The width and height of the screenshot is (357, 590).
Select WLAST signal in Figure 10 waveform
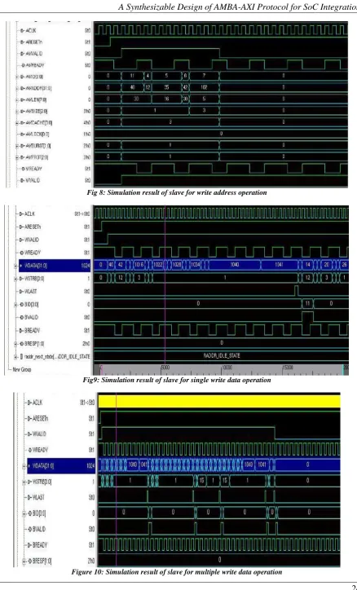pyautogui.click(x=38, y=497)
